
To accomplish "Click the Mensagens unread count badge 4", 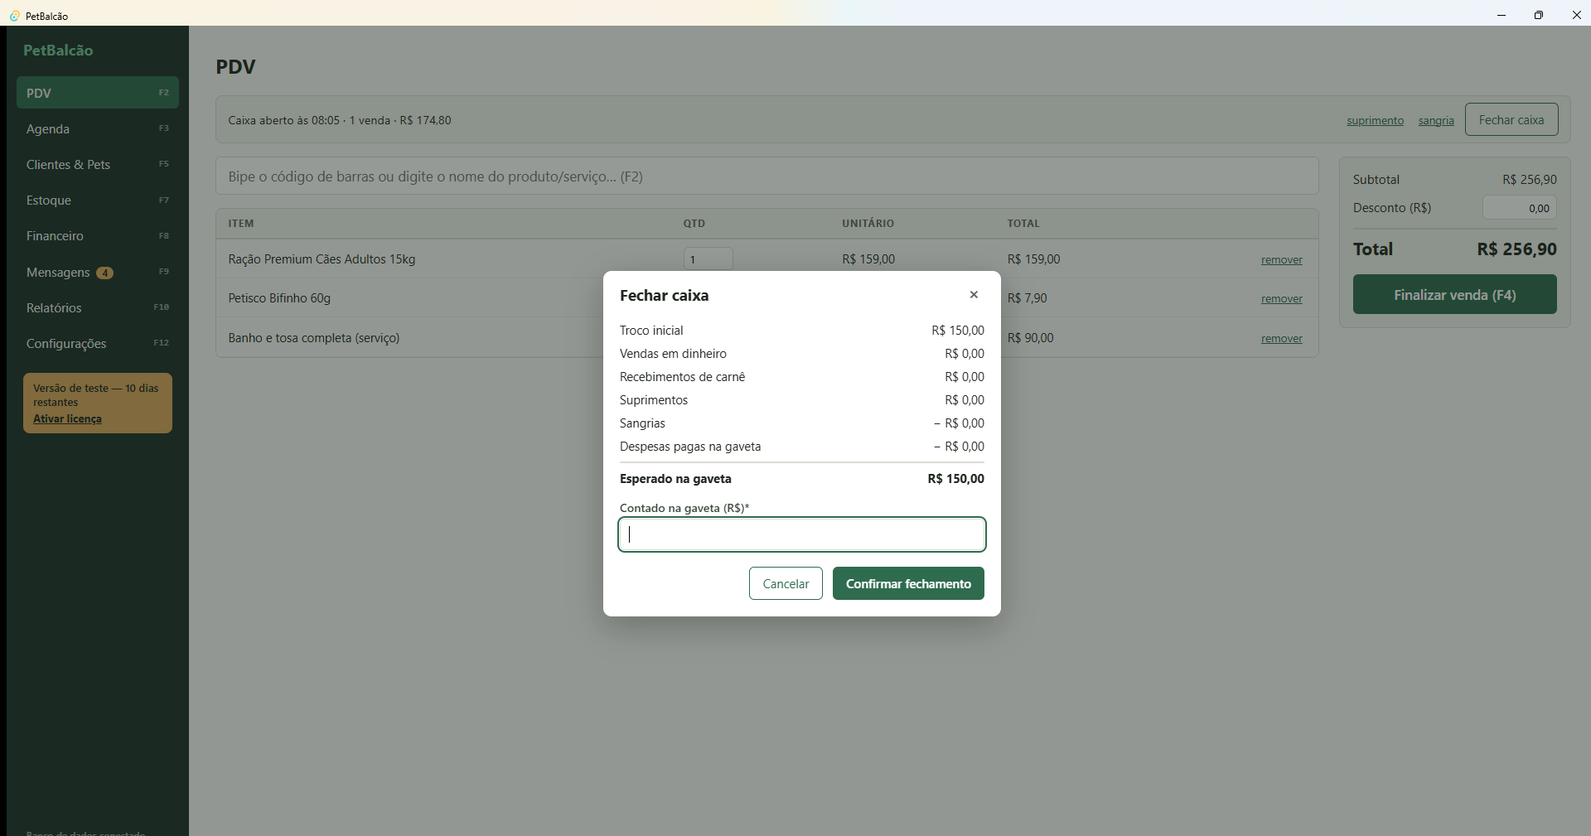I will (104, 273).
